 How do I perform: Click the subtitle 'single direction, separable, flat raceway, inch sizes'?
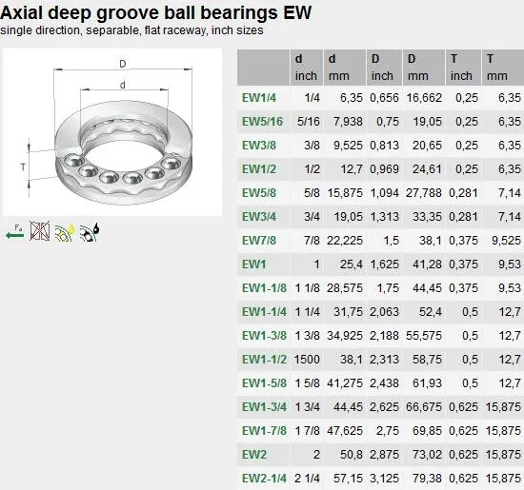(131, 30)
